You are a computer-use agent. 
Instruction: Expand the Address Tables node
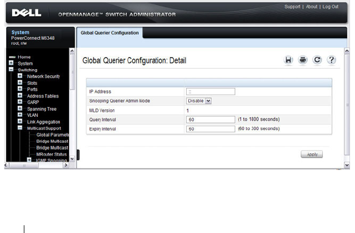click(x=20, y=95)
